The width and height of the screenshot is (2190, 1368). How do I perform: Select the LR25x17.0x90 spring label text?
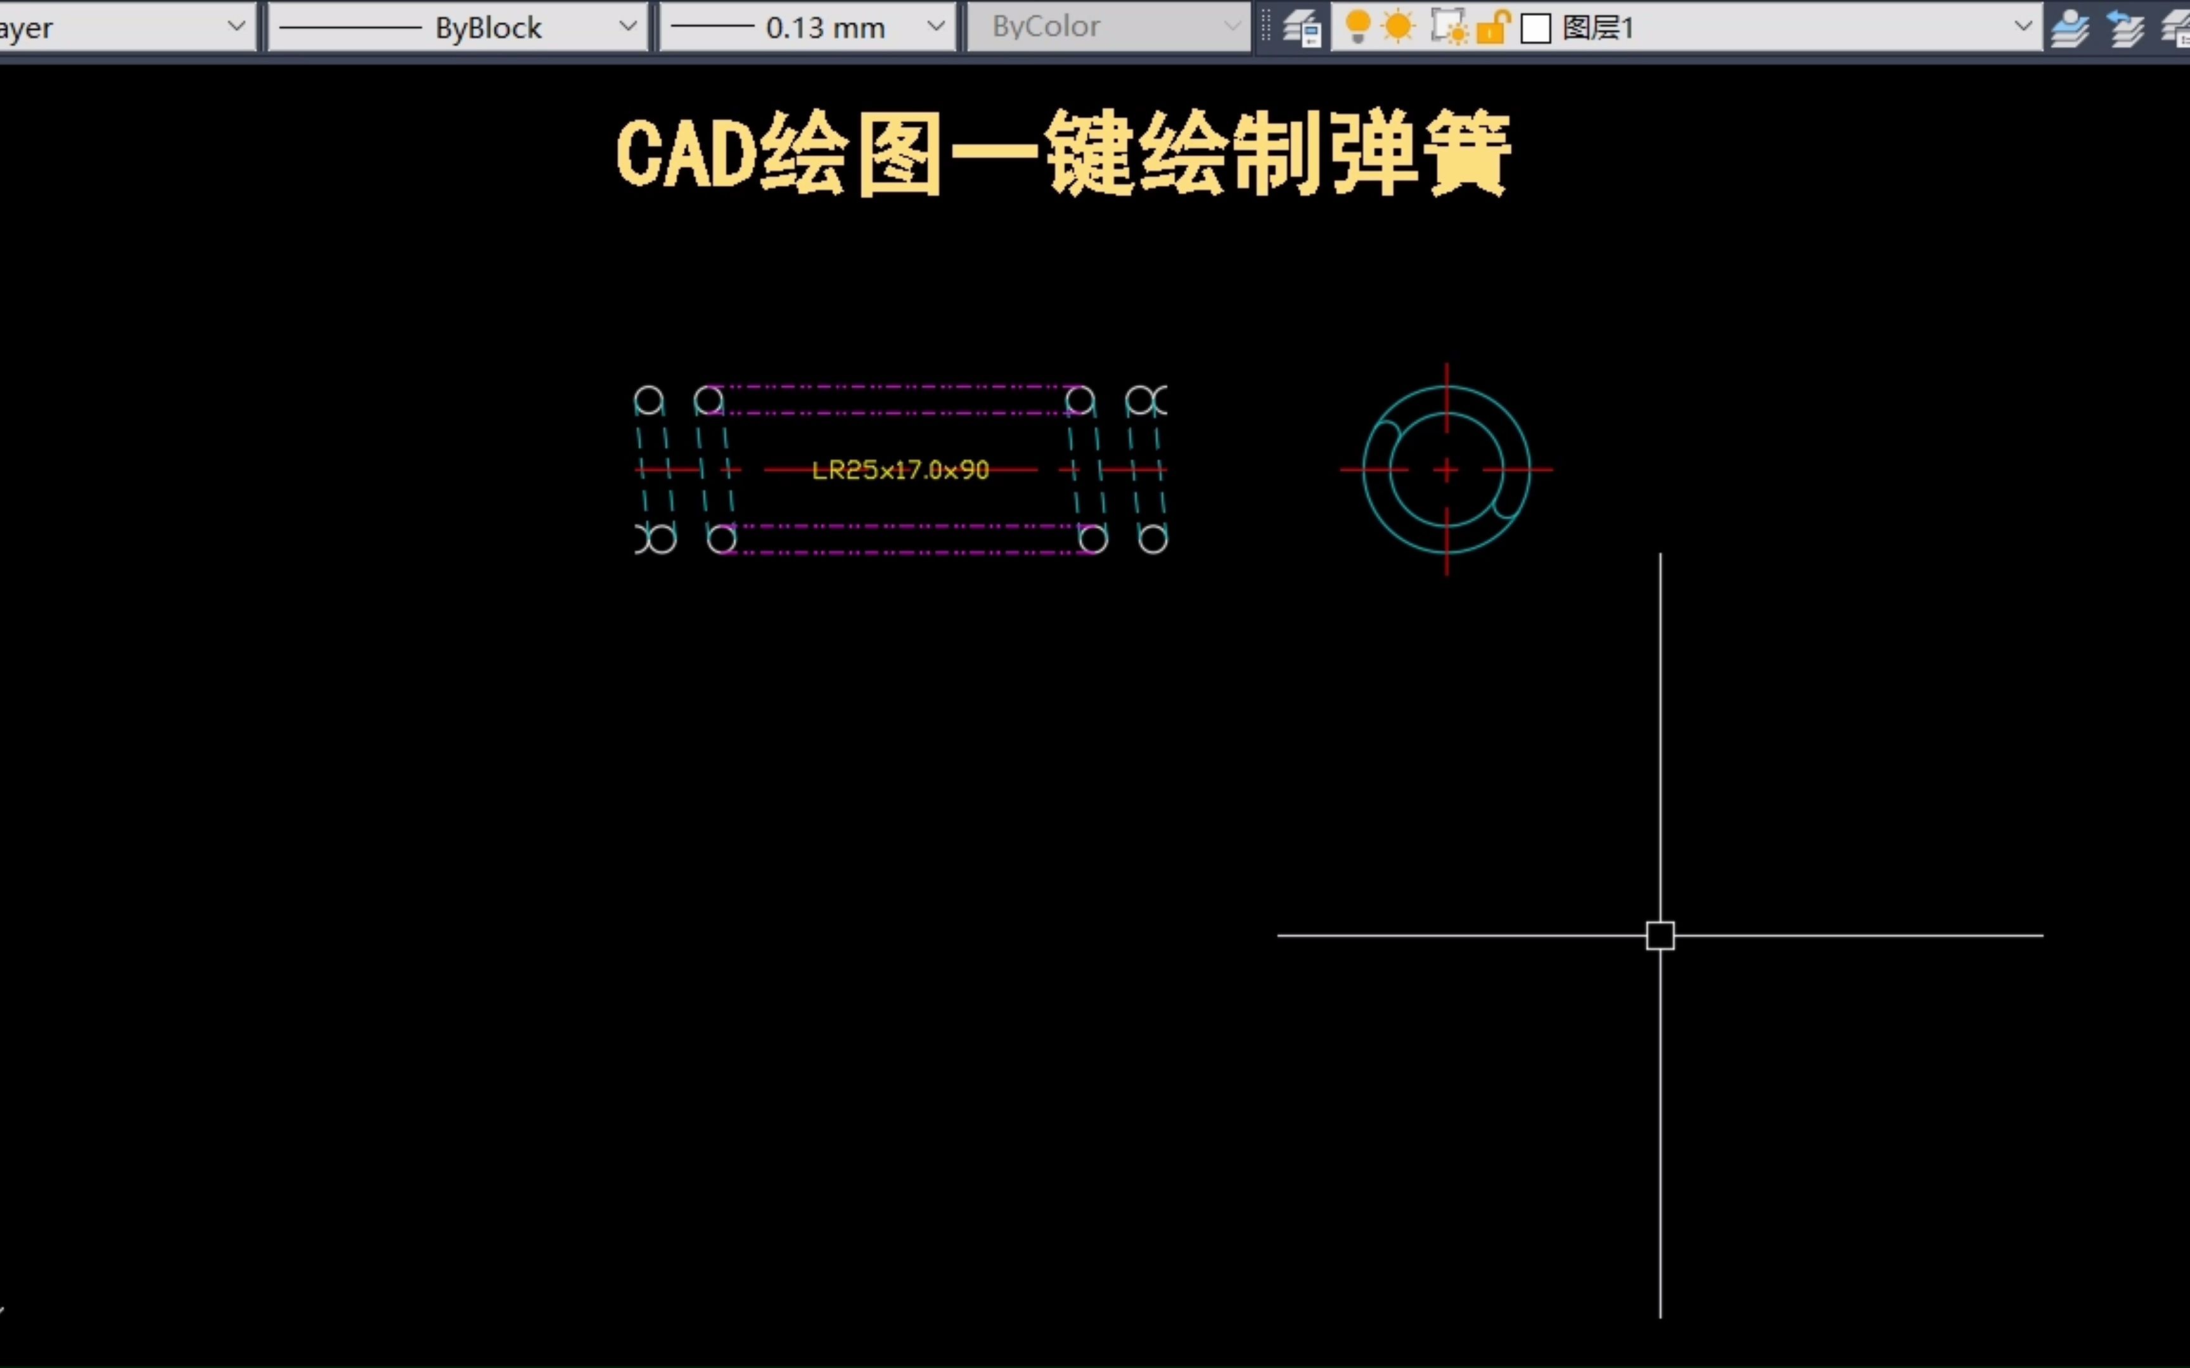pos(900,469)
